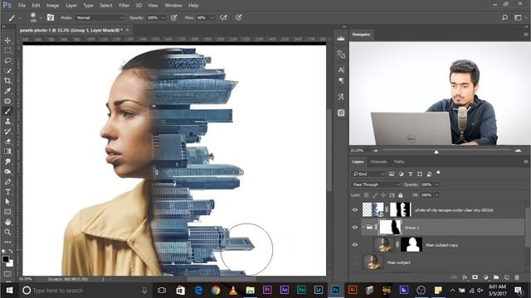531x298 pixels.
Task: Select the History Brush tool
Action: tap(7, 132)
